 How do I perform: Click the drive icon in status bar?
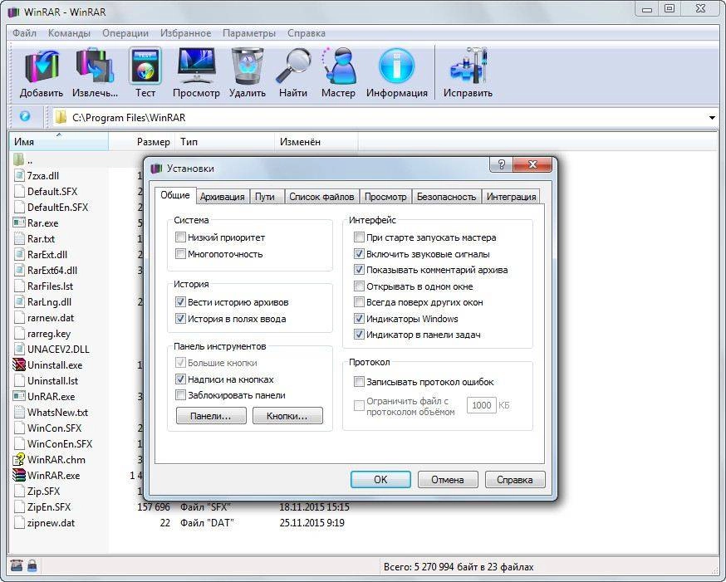[17, 565]
